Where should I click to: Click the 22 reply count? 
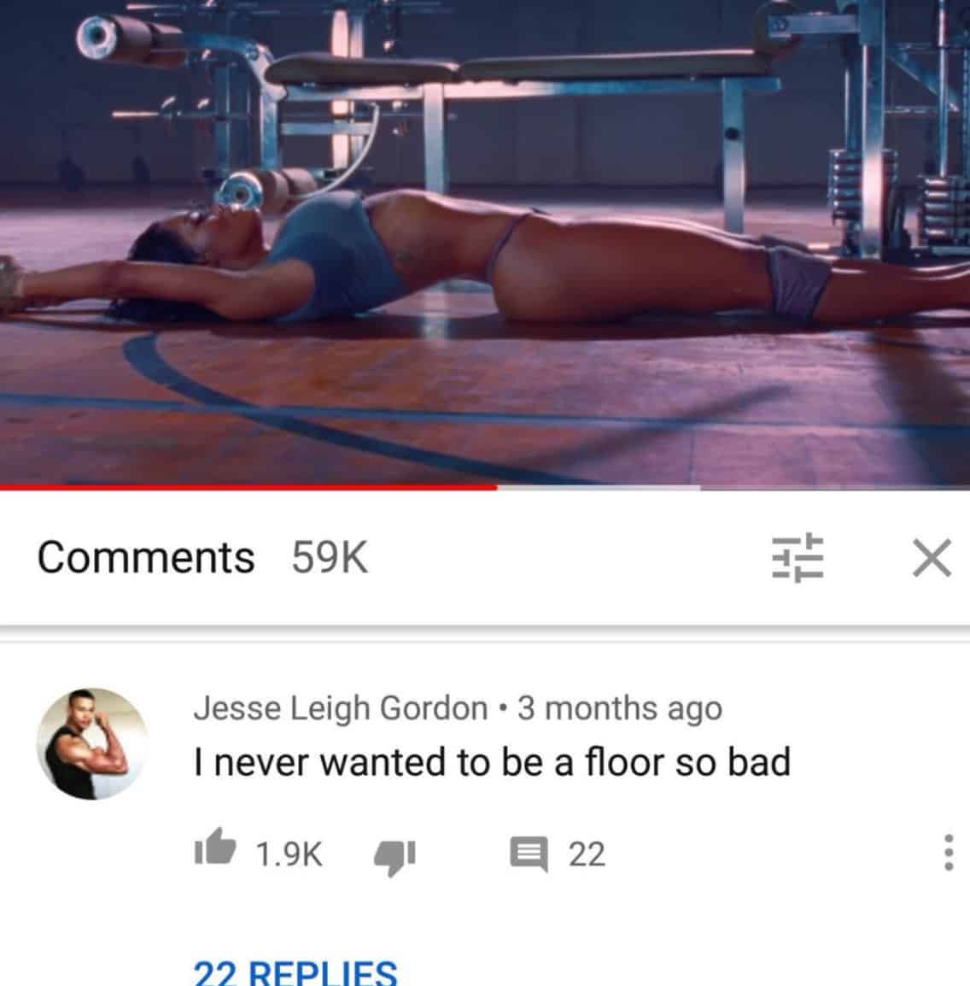point(587,854)
